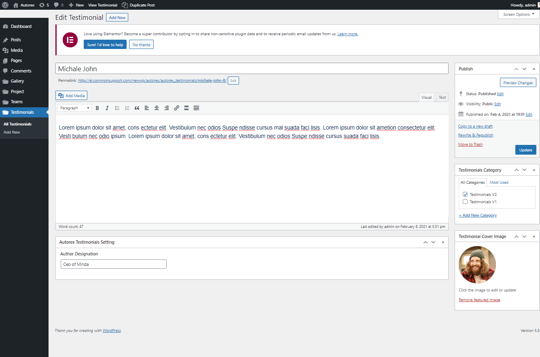The height and width of the screenshot is (357, 540).
Task: Check the Testimonials V1 category
Action: [x=465, y=202]
